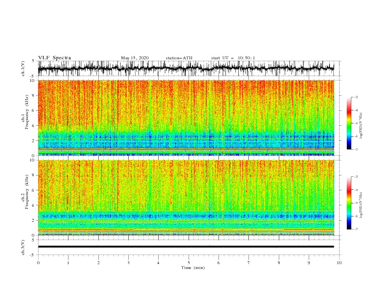Viewport: 382px width, 295px height.
Task: Click the ch.1 spectrogram color bar
Action: pos(349,123)
